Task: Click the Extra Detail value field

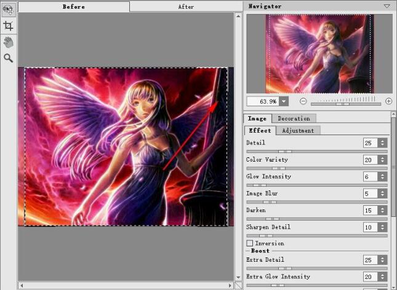Action: [x=370, y=260]
